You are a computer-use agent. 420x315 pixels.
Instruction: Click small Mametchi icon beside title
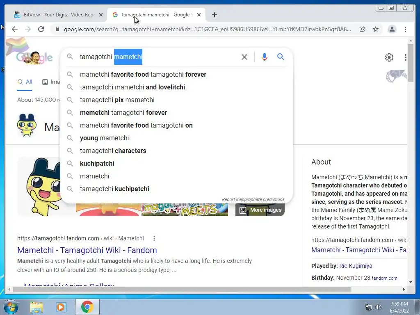click(27, 125)
